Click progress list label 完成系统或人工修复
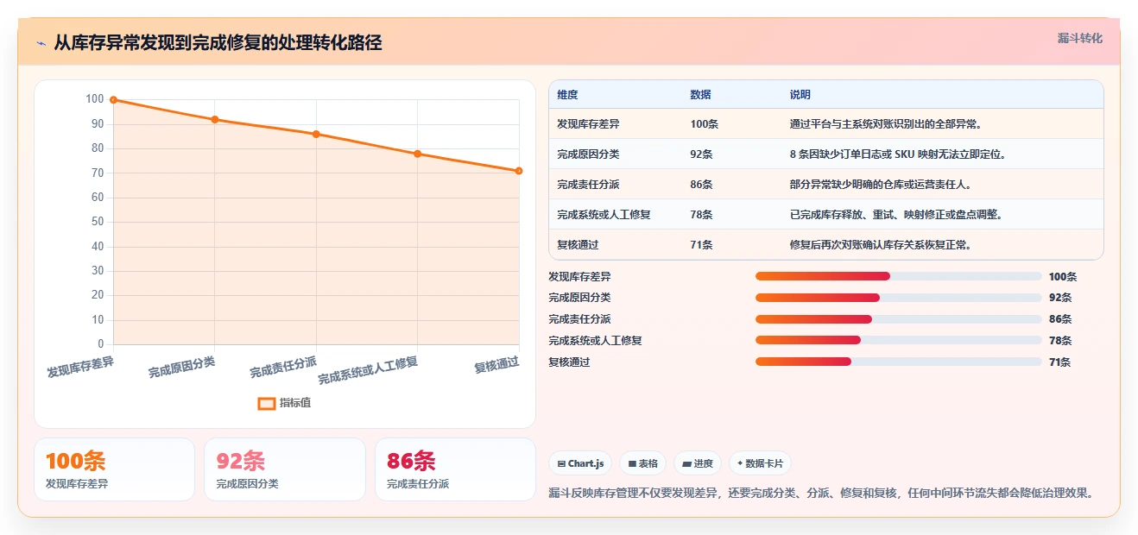Viewport: 1138px width, 535px height. [596, 341]
